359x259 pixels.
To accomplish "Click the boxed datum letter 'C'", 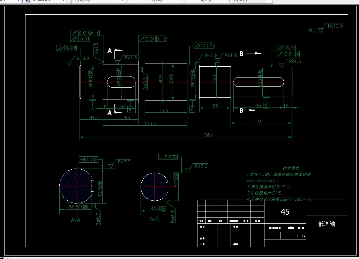I will pyautogui.click(x=192, y=110).
